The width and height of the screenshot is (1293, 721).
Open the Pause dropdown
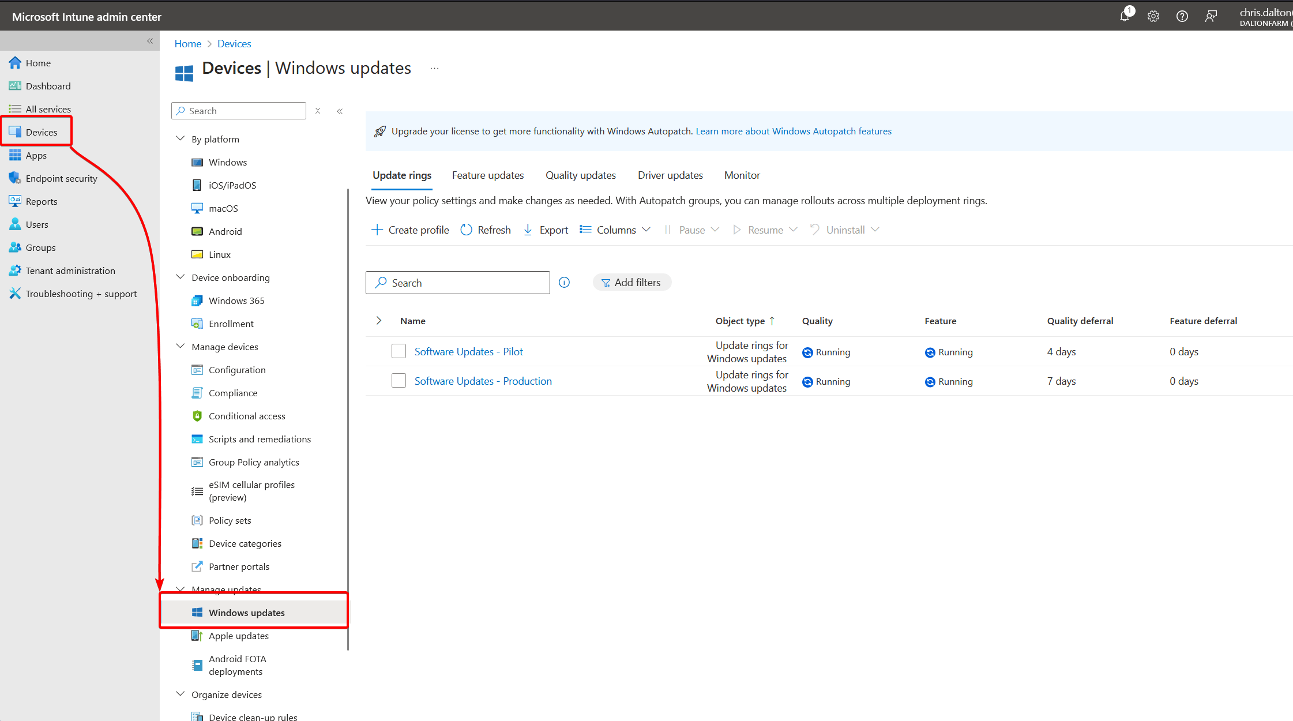pos(691,230)
